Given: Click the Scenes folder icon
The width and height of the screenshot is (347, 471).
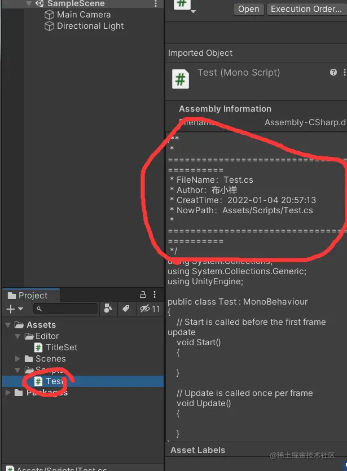Looking at the screenshot, I should 29,359.
